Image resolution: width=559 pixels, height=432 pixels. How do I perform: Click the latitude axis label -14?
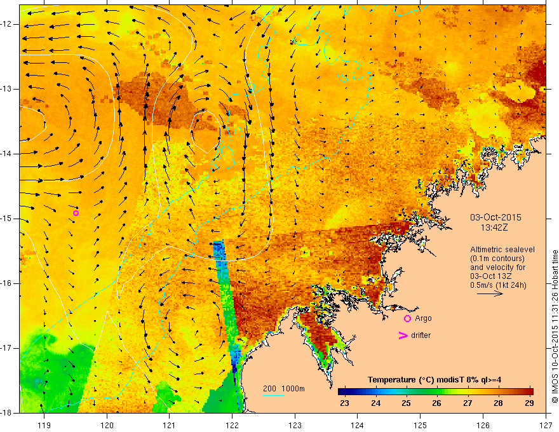pos(6,154)
